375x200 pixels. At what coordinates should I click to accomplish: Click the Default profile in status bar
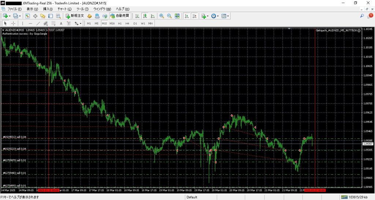pyautogui.click(x=192, y=197)
